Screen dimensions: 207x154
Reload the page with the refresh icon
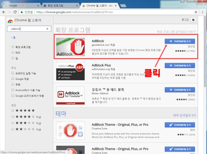(x=15, y=12)
